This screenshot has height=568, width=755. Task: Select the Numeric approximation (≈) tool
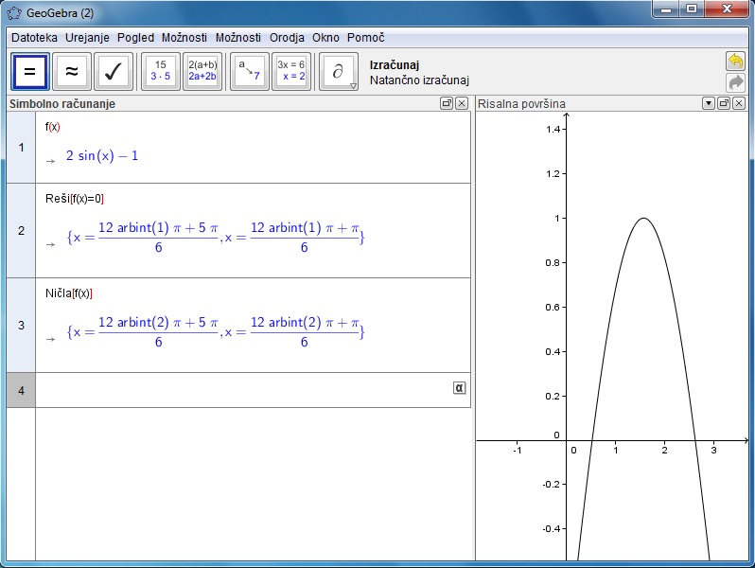click(71, 71)
